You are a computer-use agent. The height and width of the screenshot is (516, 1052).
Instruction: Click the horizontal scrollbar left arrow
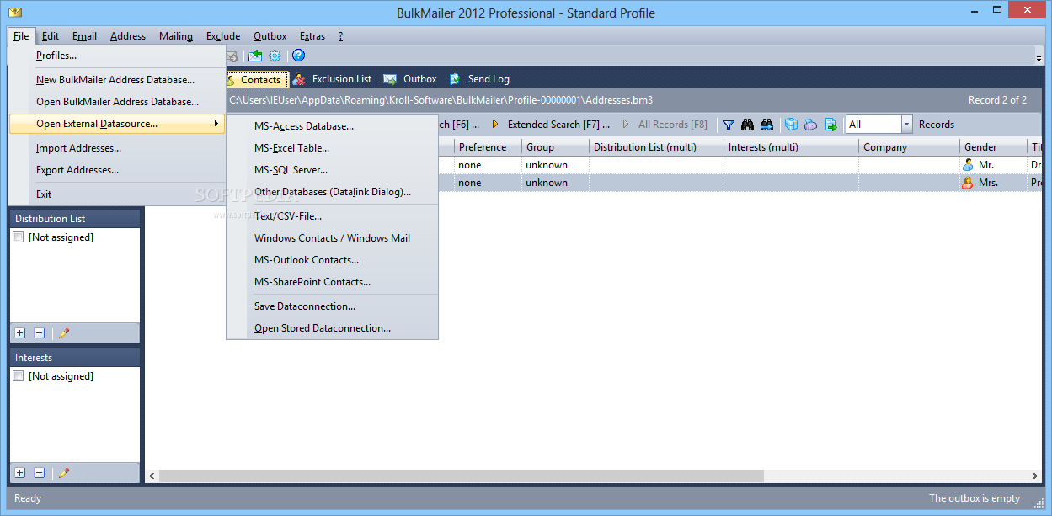pos(152,476)
